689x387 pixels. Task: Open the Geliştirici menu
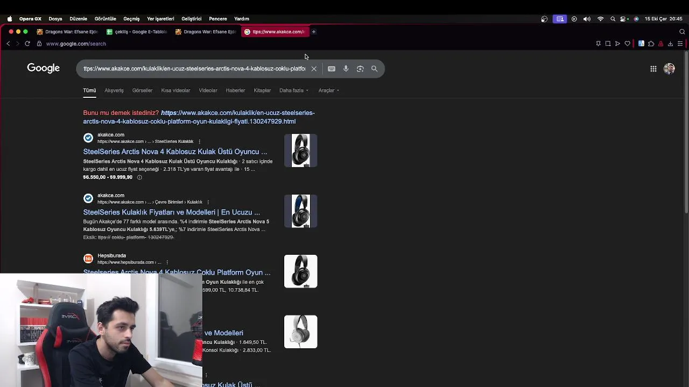[x=192, y=19]
